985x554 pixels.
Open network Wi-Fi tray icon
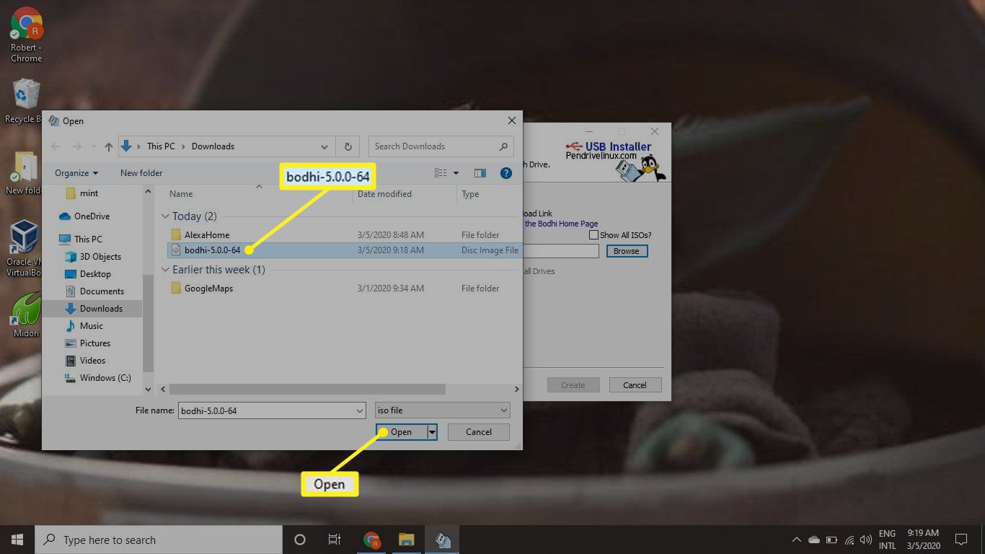click(849, 540)
